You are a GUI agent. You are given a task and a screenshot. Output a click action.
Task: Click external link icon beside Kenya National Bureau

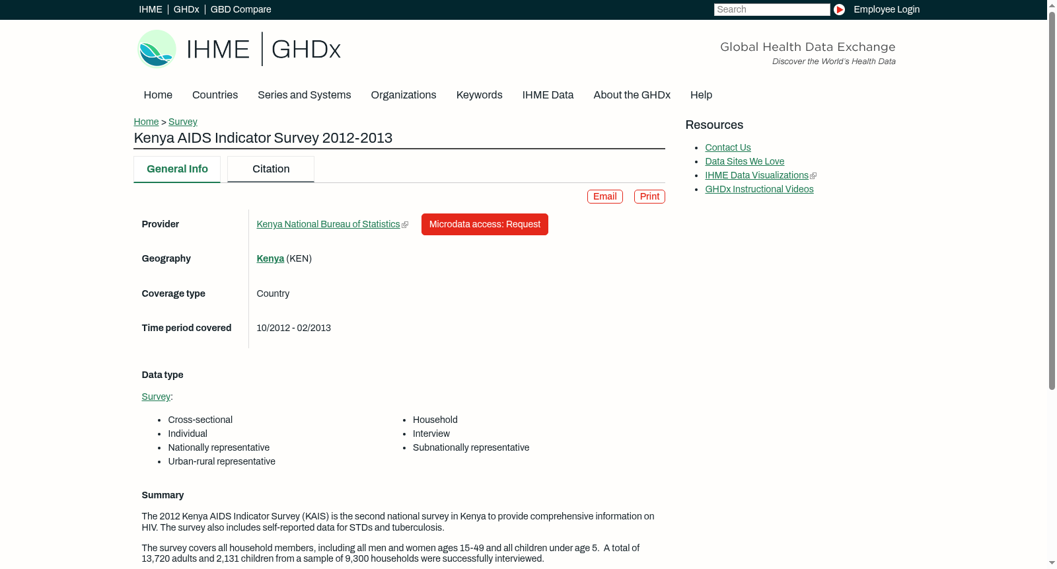coord(405,225)
